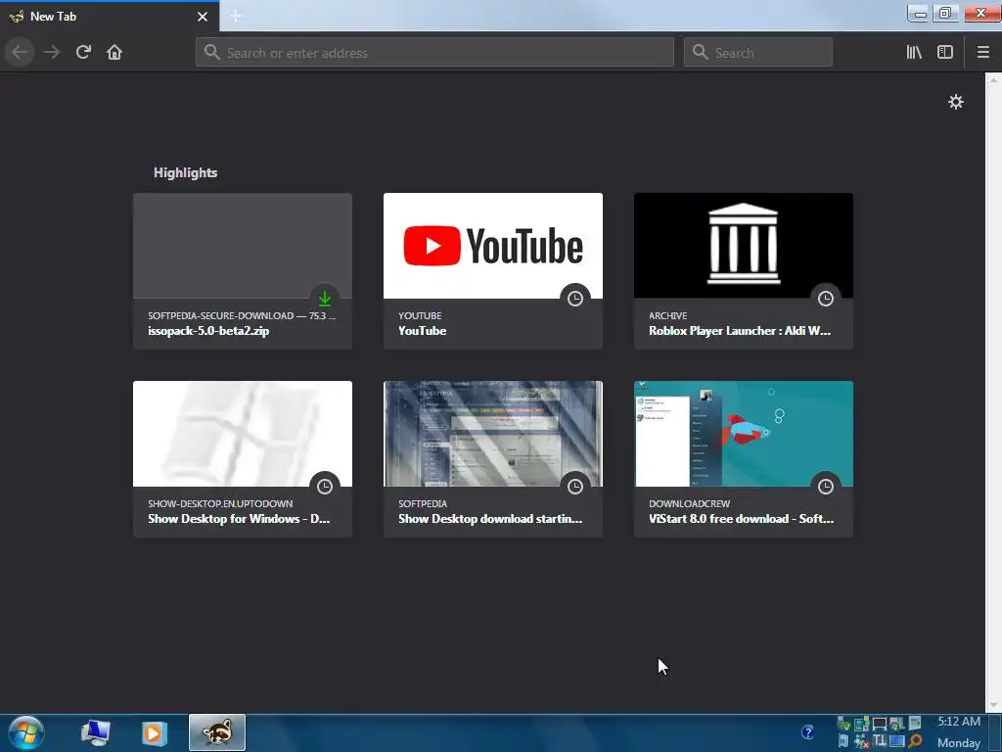Click the scrollbar down arrow
The image size is (1002, 752).
pos(993,705)
